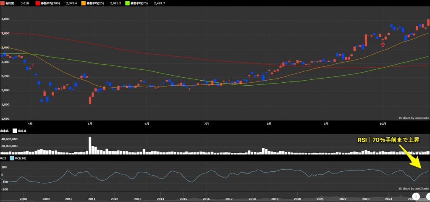
Task: Click the 2020 year on timeline scrollbar
Action: point(297,199)
